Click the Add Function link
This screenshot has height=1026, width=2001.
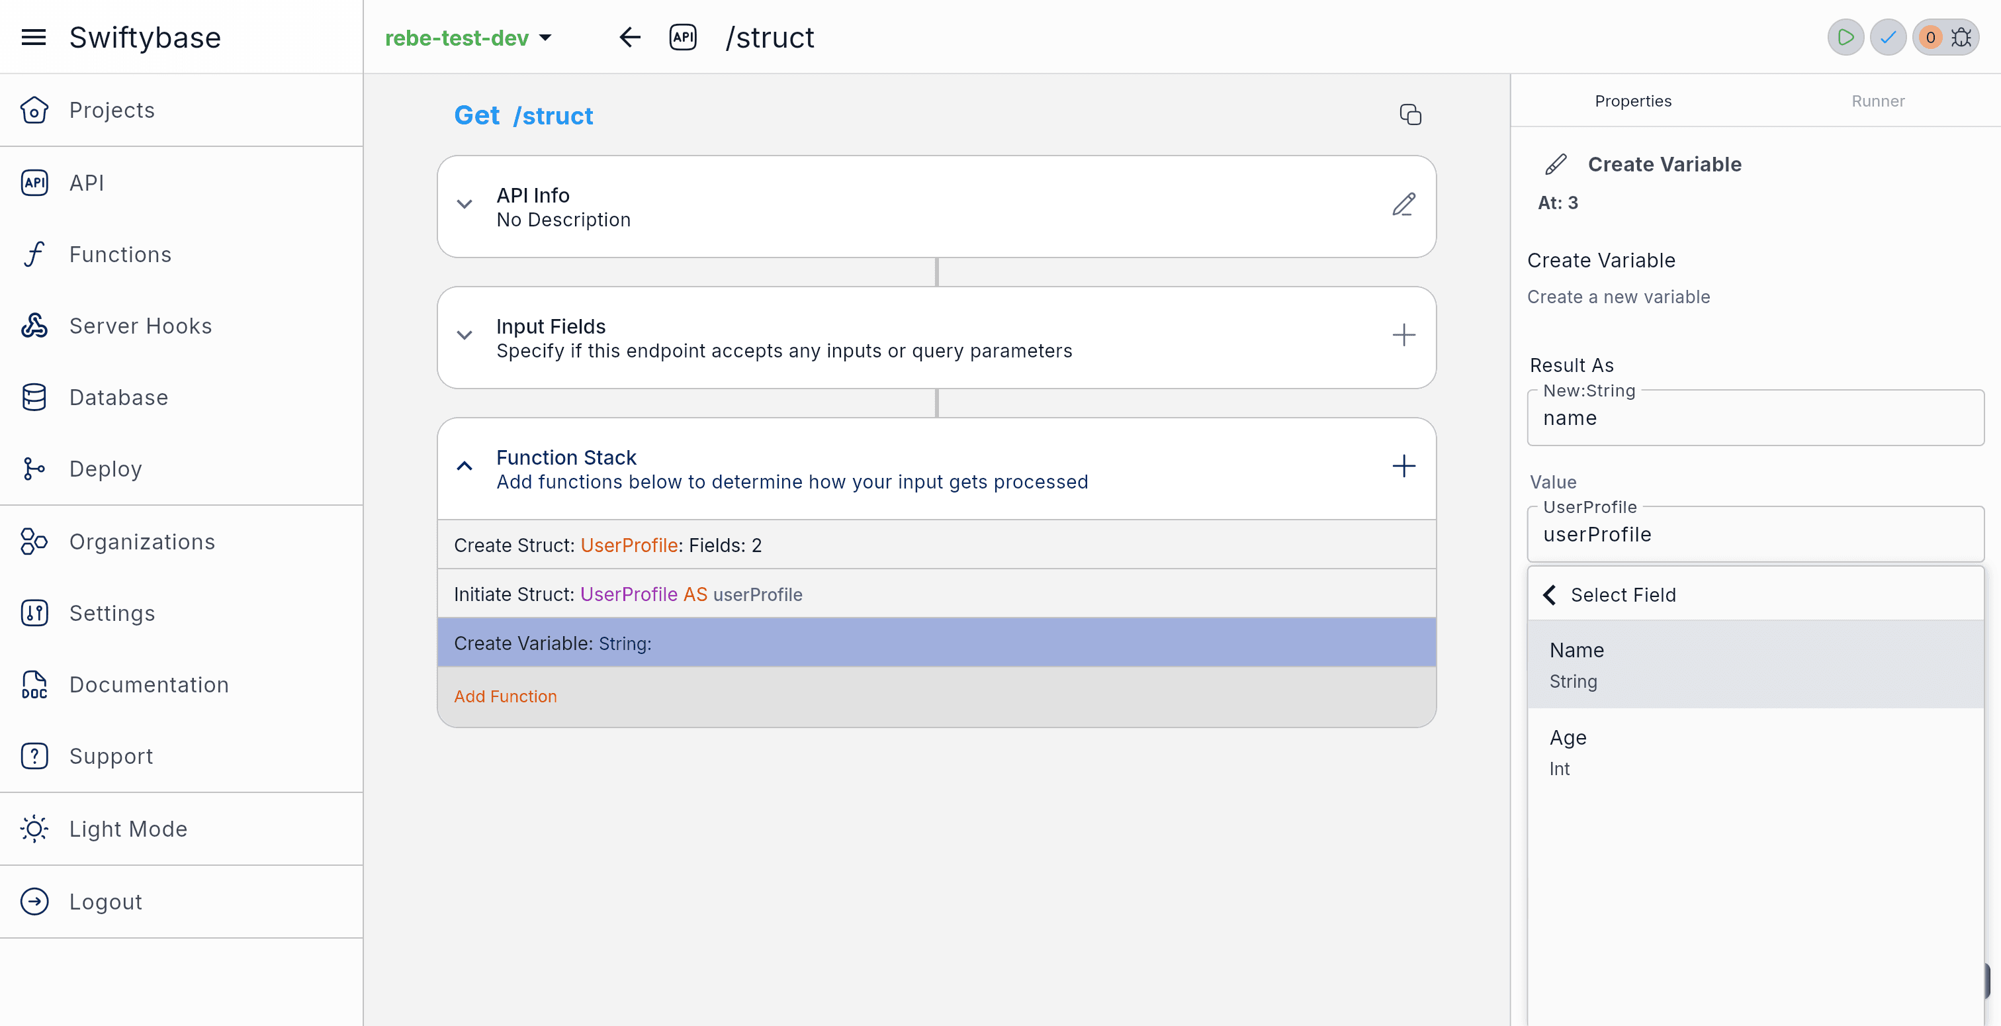(x=506, y=696)
